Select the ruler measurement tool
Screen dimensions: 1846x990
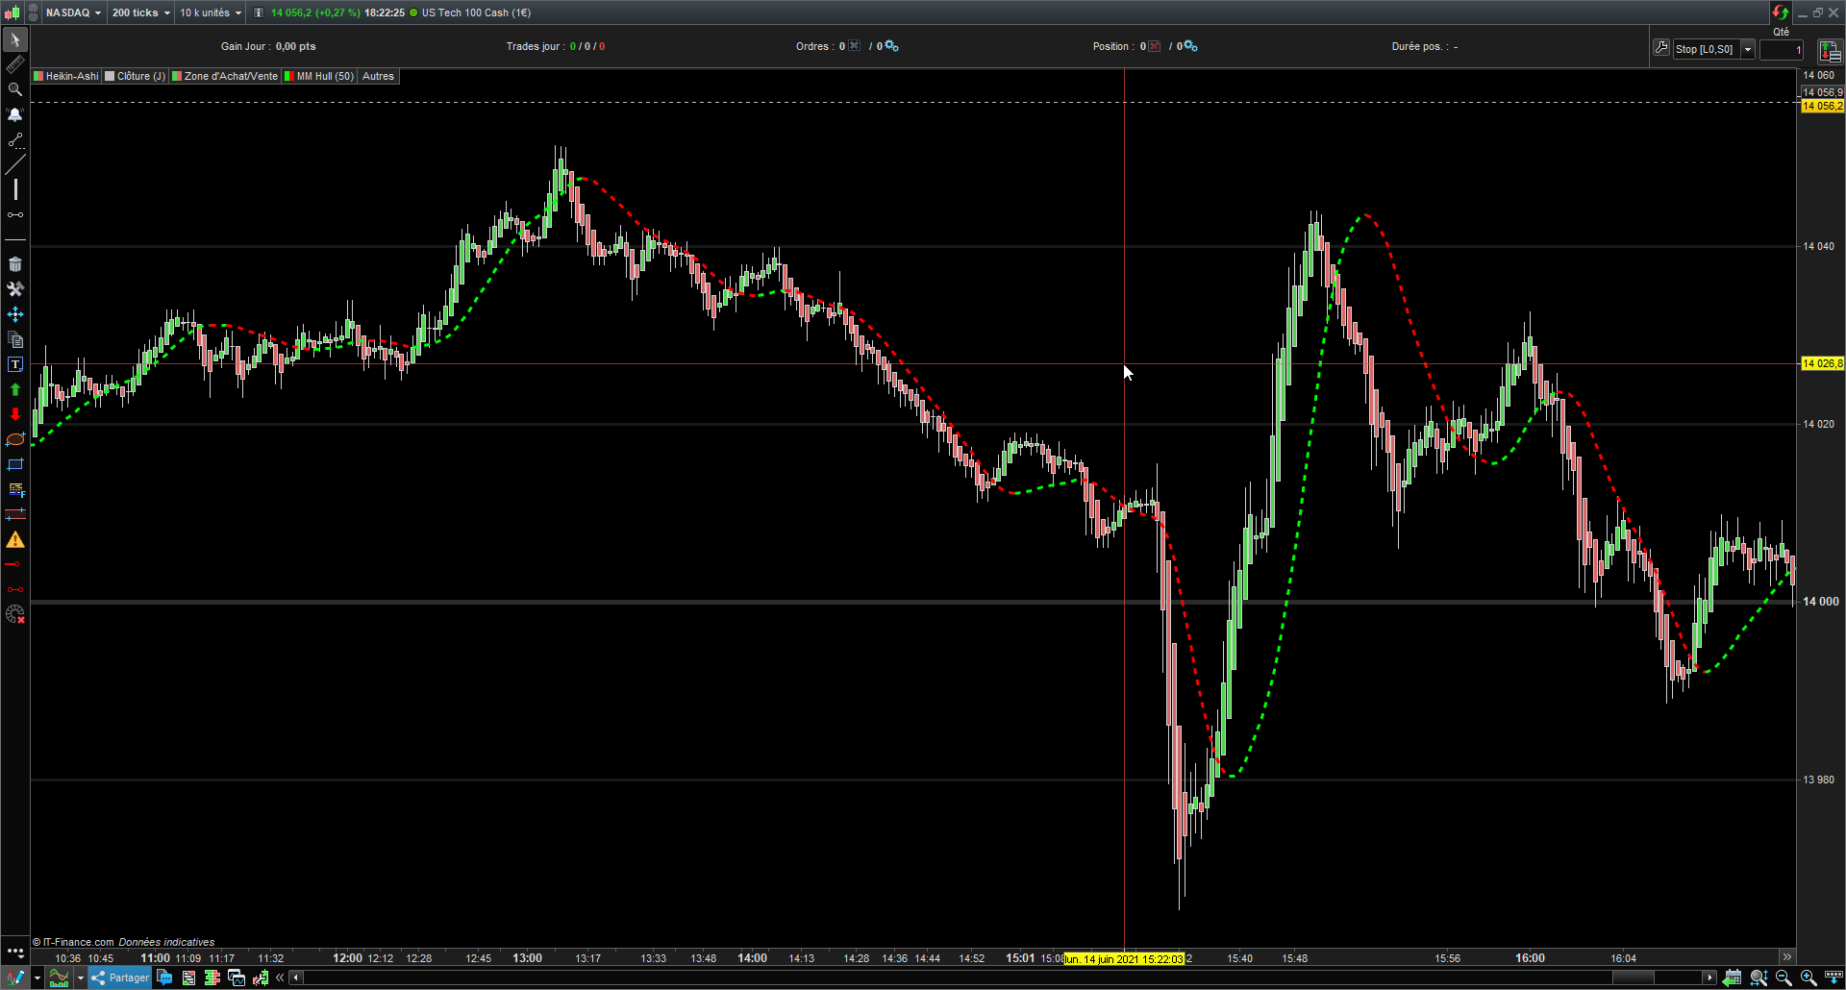point(15,64)
